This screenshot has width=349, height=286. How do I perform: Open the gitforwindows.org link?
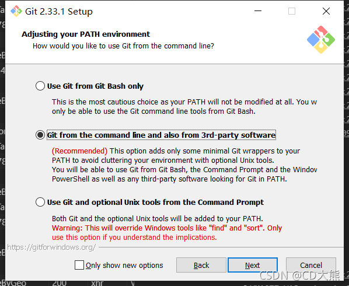tap(51, 247)
